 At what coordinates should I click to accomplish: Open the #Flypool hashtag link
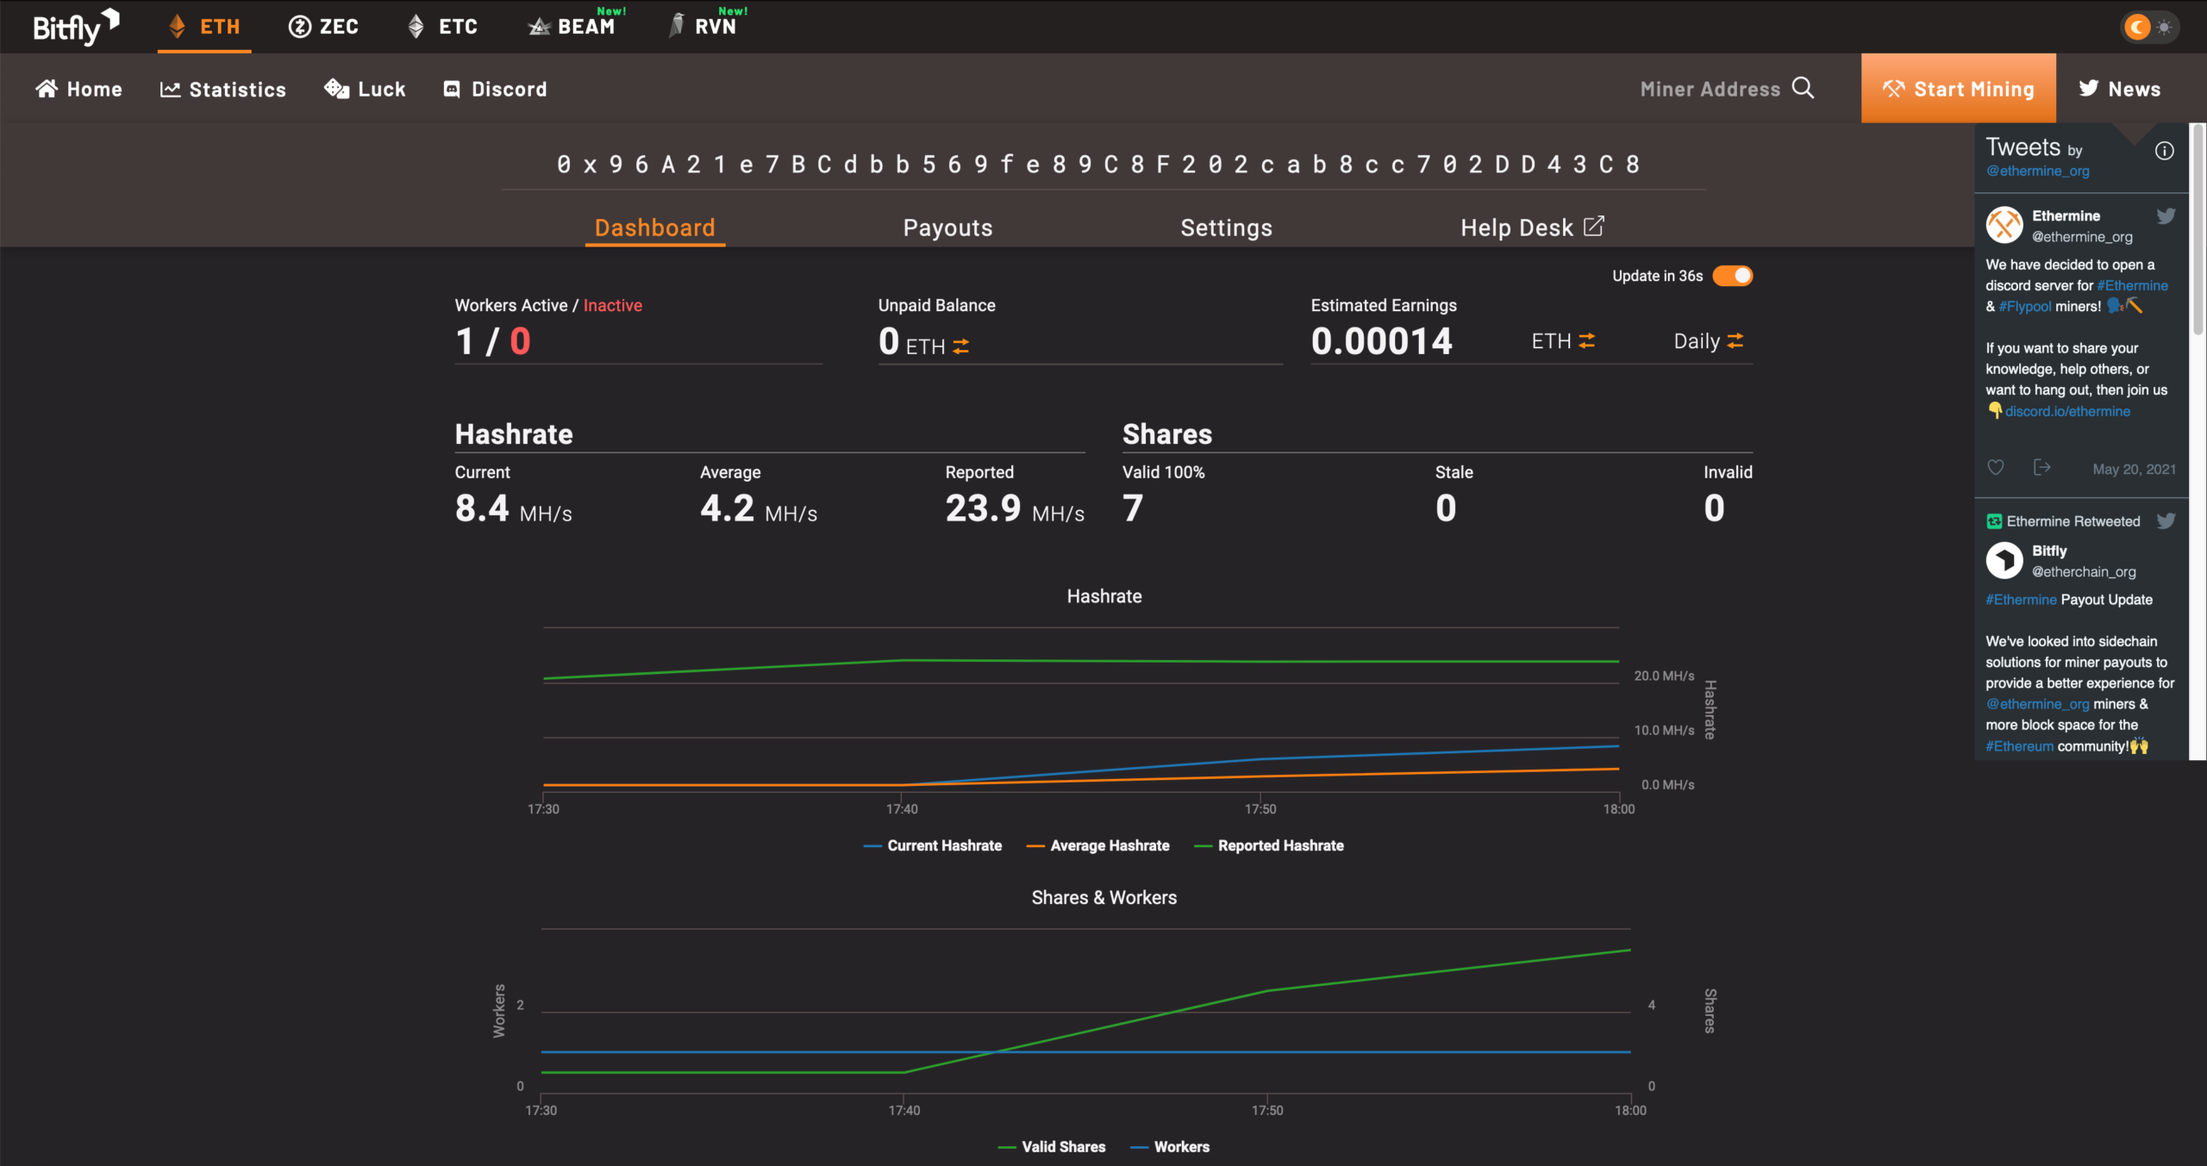[2025, 306]
